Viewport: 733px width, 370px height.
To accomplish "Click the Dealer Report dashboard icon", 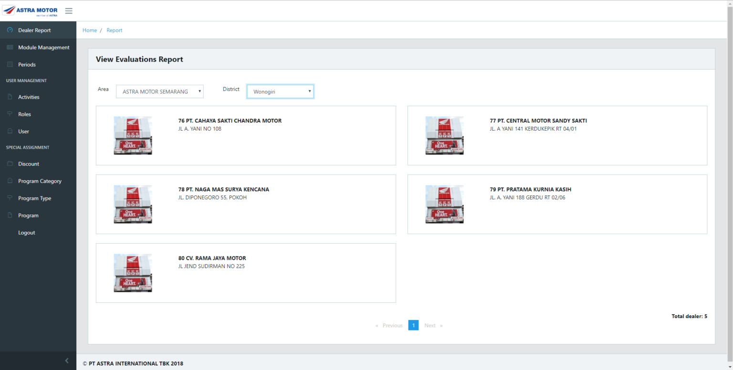I will (10, 30).
